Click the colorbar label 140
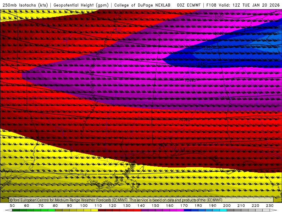Image resolution: width=282 pixels, height=212 pixels. click(141, 206)
